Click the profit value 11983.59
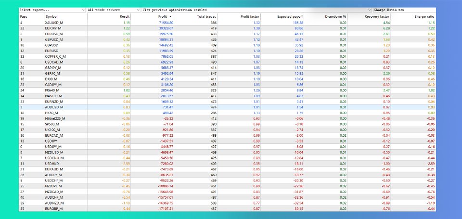Image resolution: width=462 pixels, height=219 pixels. point(166,51)
